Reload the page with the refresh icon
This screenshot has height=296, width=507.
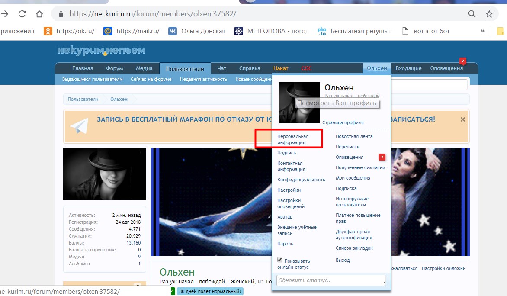click(x=22, y=13)
